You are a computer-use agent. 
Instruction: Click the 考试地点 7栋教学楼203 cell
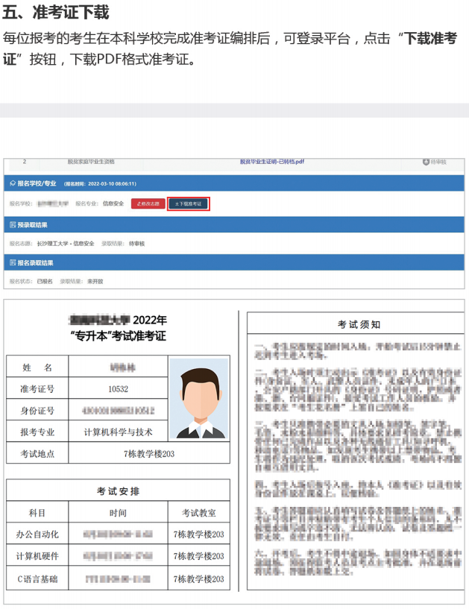click(x=149, y=453)
